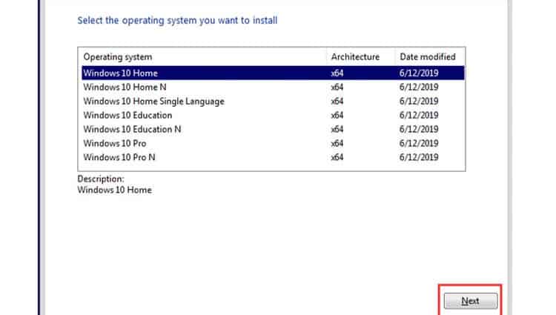
Task: Click x64 cell in Windows 10 Education row
Action: click(x=337, y=115)
